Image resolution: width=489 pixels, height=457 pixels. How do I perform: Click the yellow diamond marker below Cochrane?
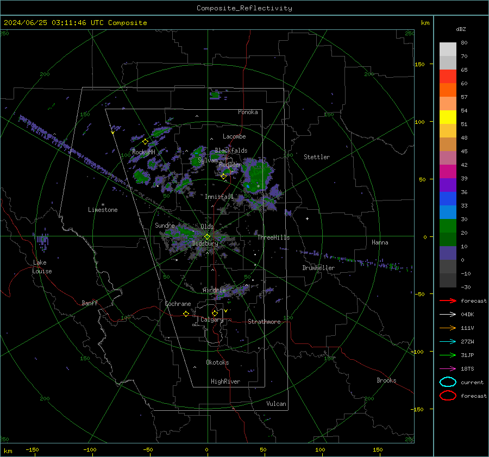tap(186, 314)
